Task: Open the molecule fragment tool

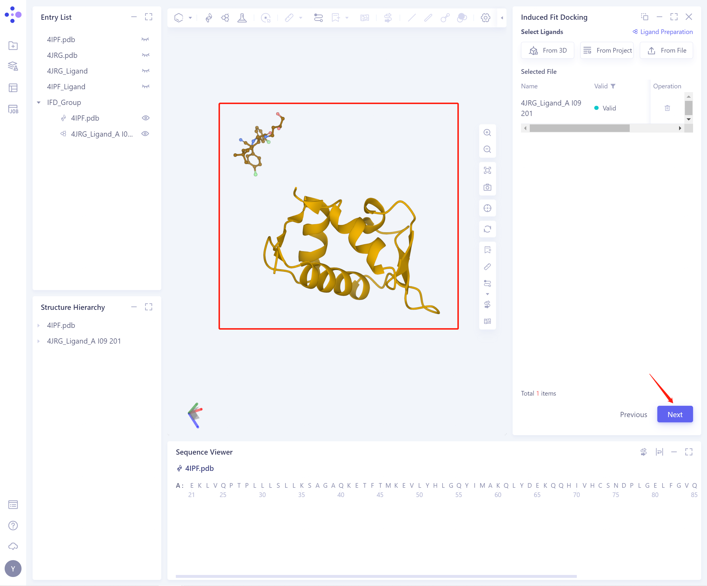Action: coord(225,17)
